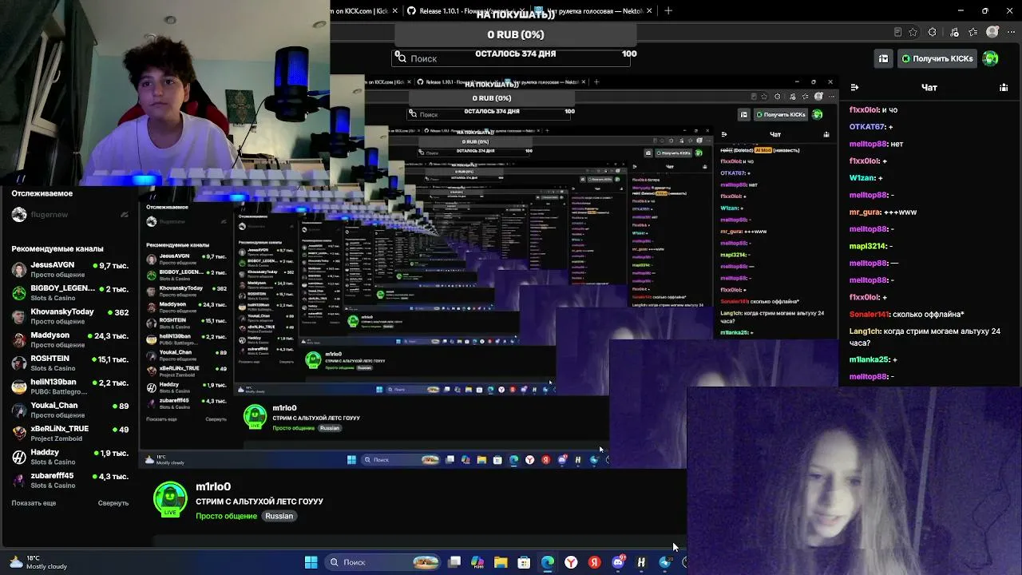The height and width of the screenshot is (575, 1022).
Task: Click username W1zan in chat
Action: [862, 178]
